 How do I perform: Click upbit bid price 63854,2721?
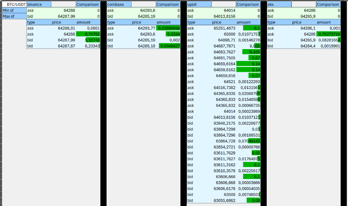click(x=224, y=147)
